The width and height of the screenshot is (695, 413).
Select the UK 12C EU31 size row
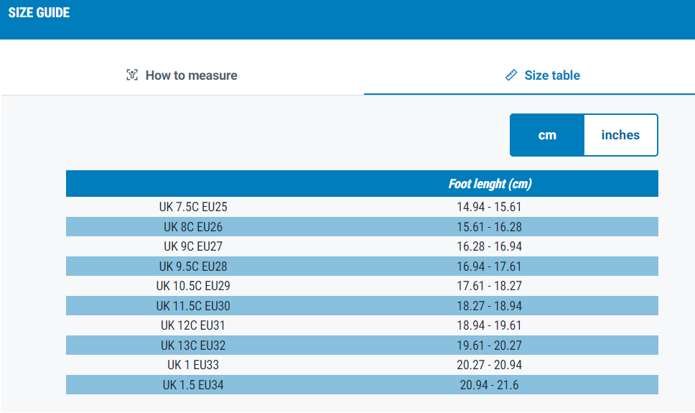pyautogui.click(x=362, y=325)
